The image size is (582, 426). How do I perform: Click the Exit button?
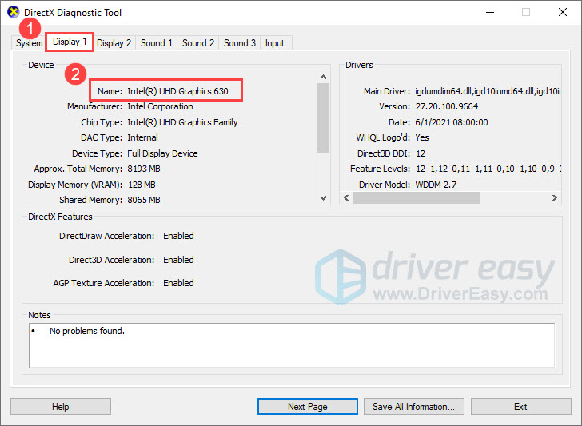tap(520, 407)
